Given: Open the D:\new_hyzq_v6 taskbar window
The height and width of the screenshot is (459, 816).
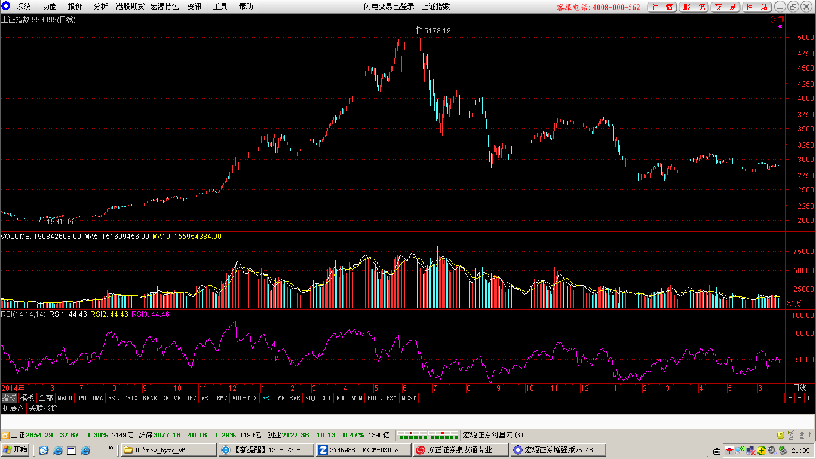Looking at the screenshot, I should [x=168, y=450].
